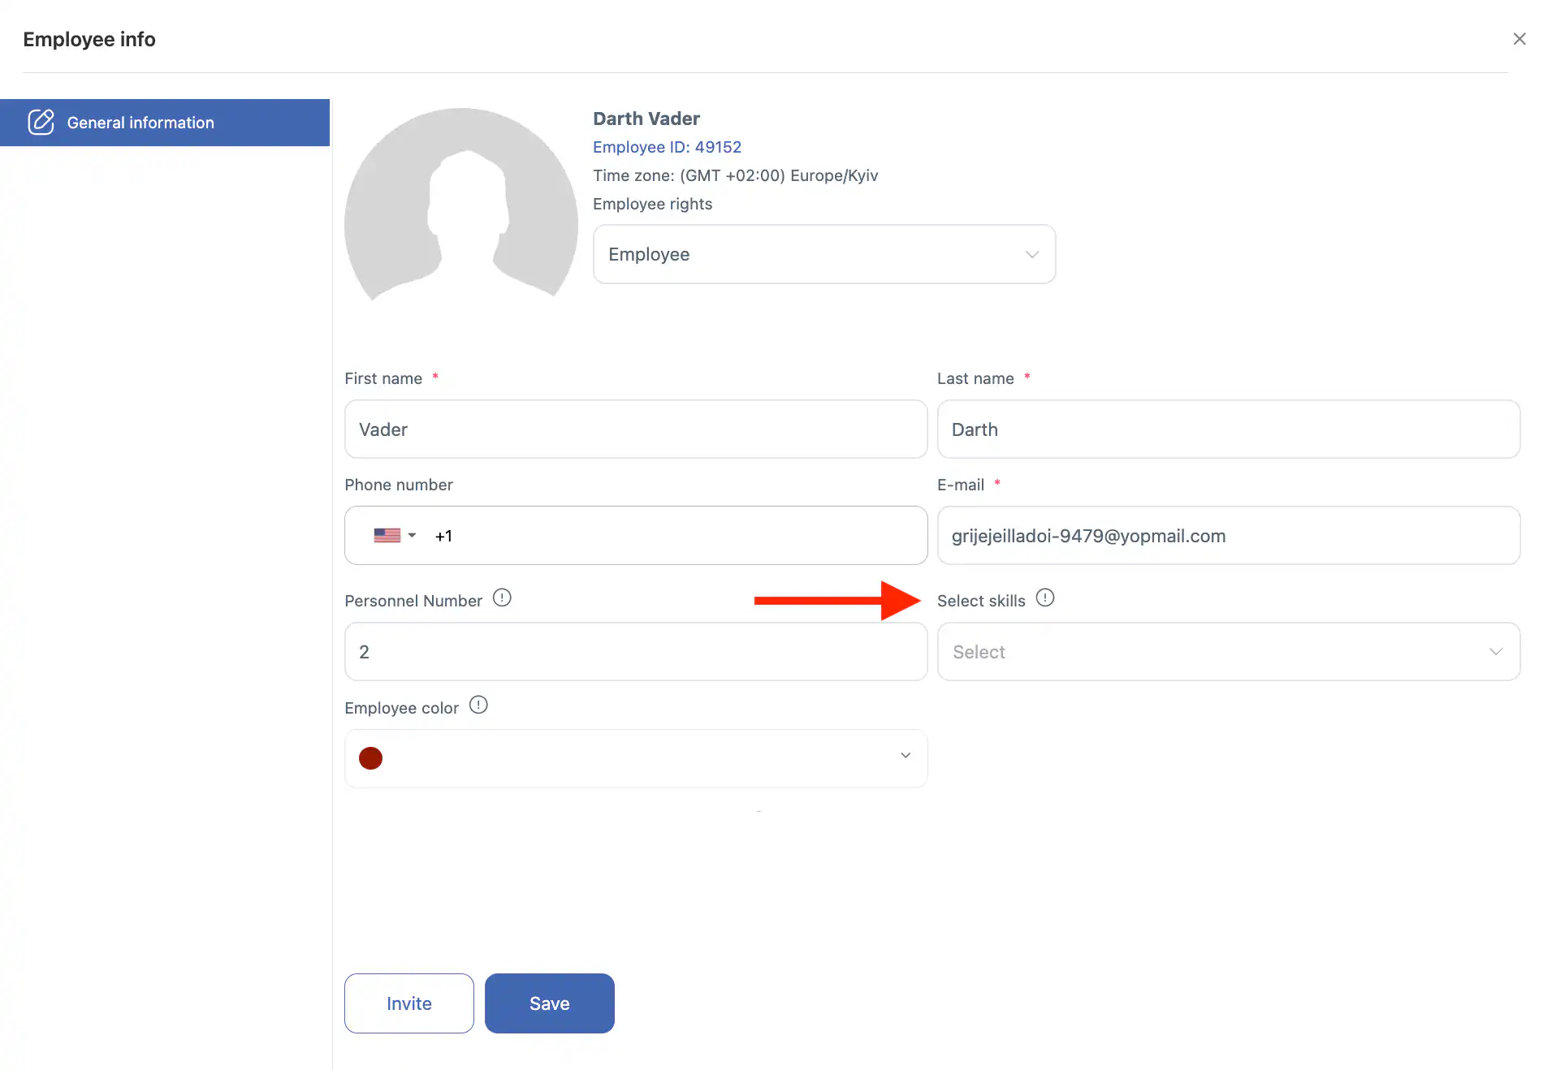
Task: Select the E-mail input field
Action: click(x=1228, y=536)
